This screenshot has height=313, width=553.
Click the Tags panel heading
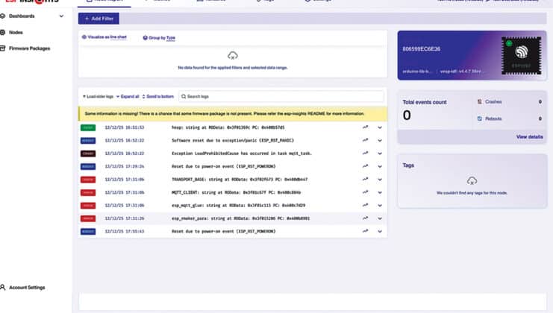pyautogui.click(x=408, y=165)
